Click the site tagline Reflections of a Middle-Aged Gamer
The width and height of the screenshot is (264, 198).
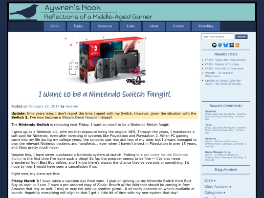pyautogui.click(x=98, y=17)
